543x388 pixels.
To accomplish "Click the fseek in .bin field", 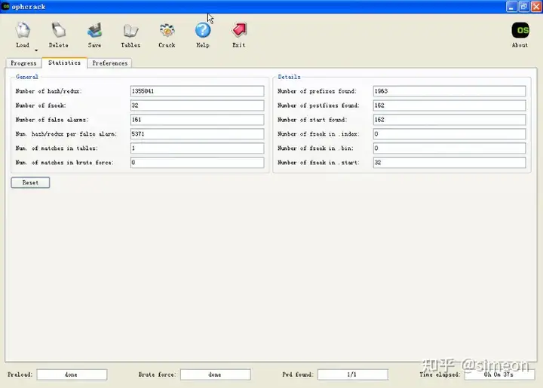I will click(x=449, y=148).
